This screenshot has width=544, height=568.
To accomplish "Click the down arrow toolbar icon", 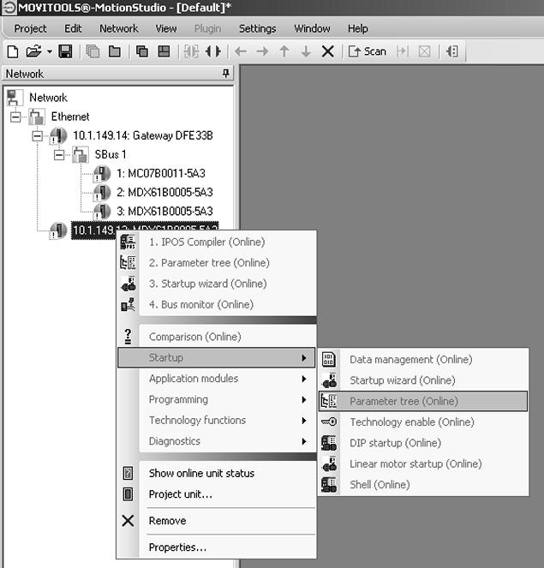I will pyautogui.click(x=306, y=51).
